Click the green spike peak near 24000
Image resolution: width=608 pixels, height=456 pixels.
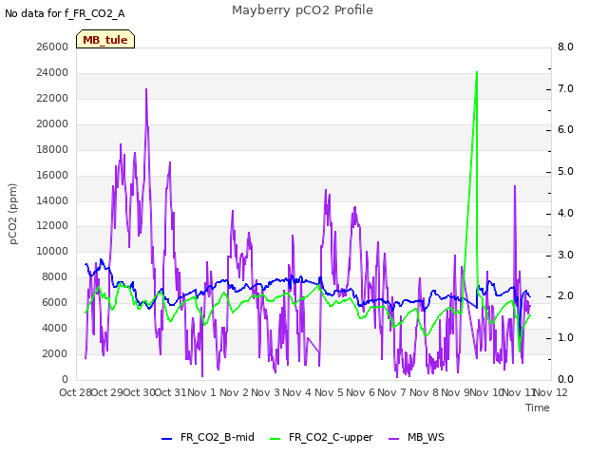click(477, 72)
